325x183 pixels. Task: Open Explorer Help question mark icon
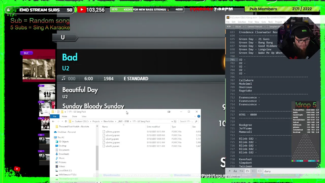point(199,116)
